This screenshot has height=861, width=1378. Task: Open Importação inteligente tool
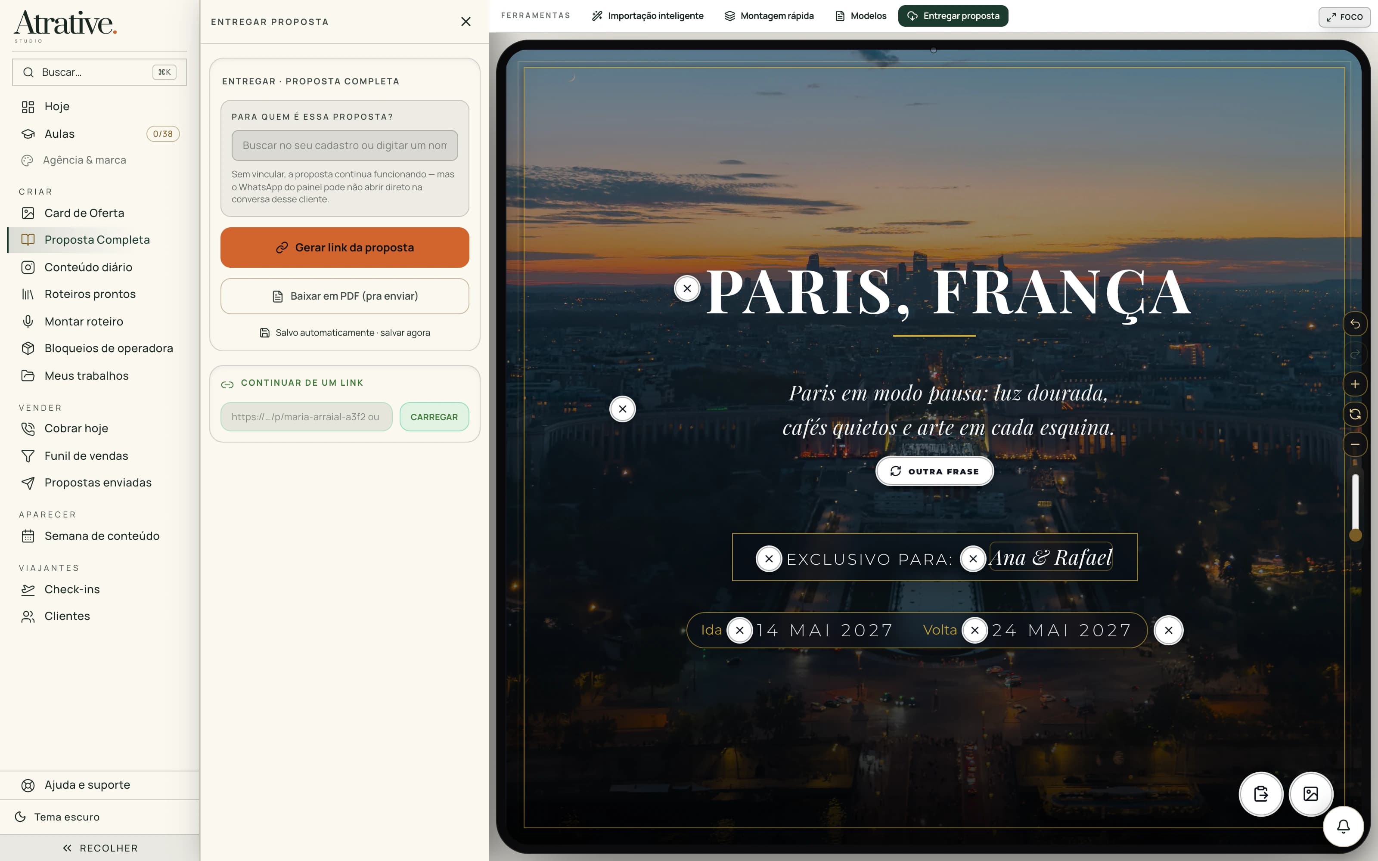pos(647,16)
